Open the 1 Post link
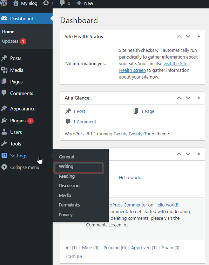Viewport: 209px width, 265px height. point(79,111)
